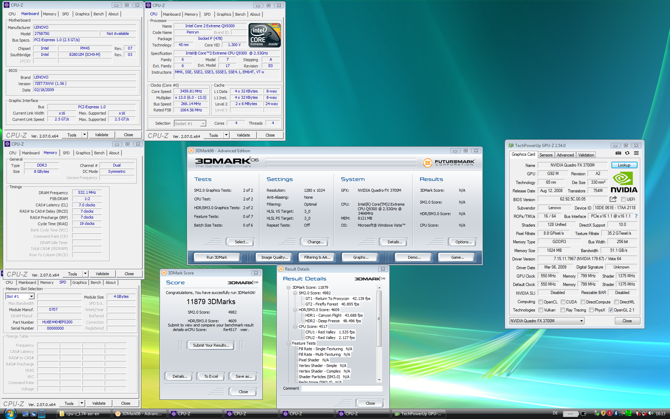
Task: Switch to TechPowerUp GPU-Z taskbar item
Action: 418,414
